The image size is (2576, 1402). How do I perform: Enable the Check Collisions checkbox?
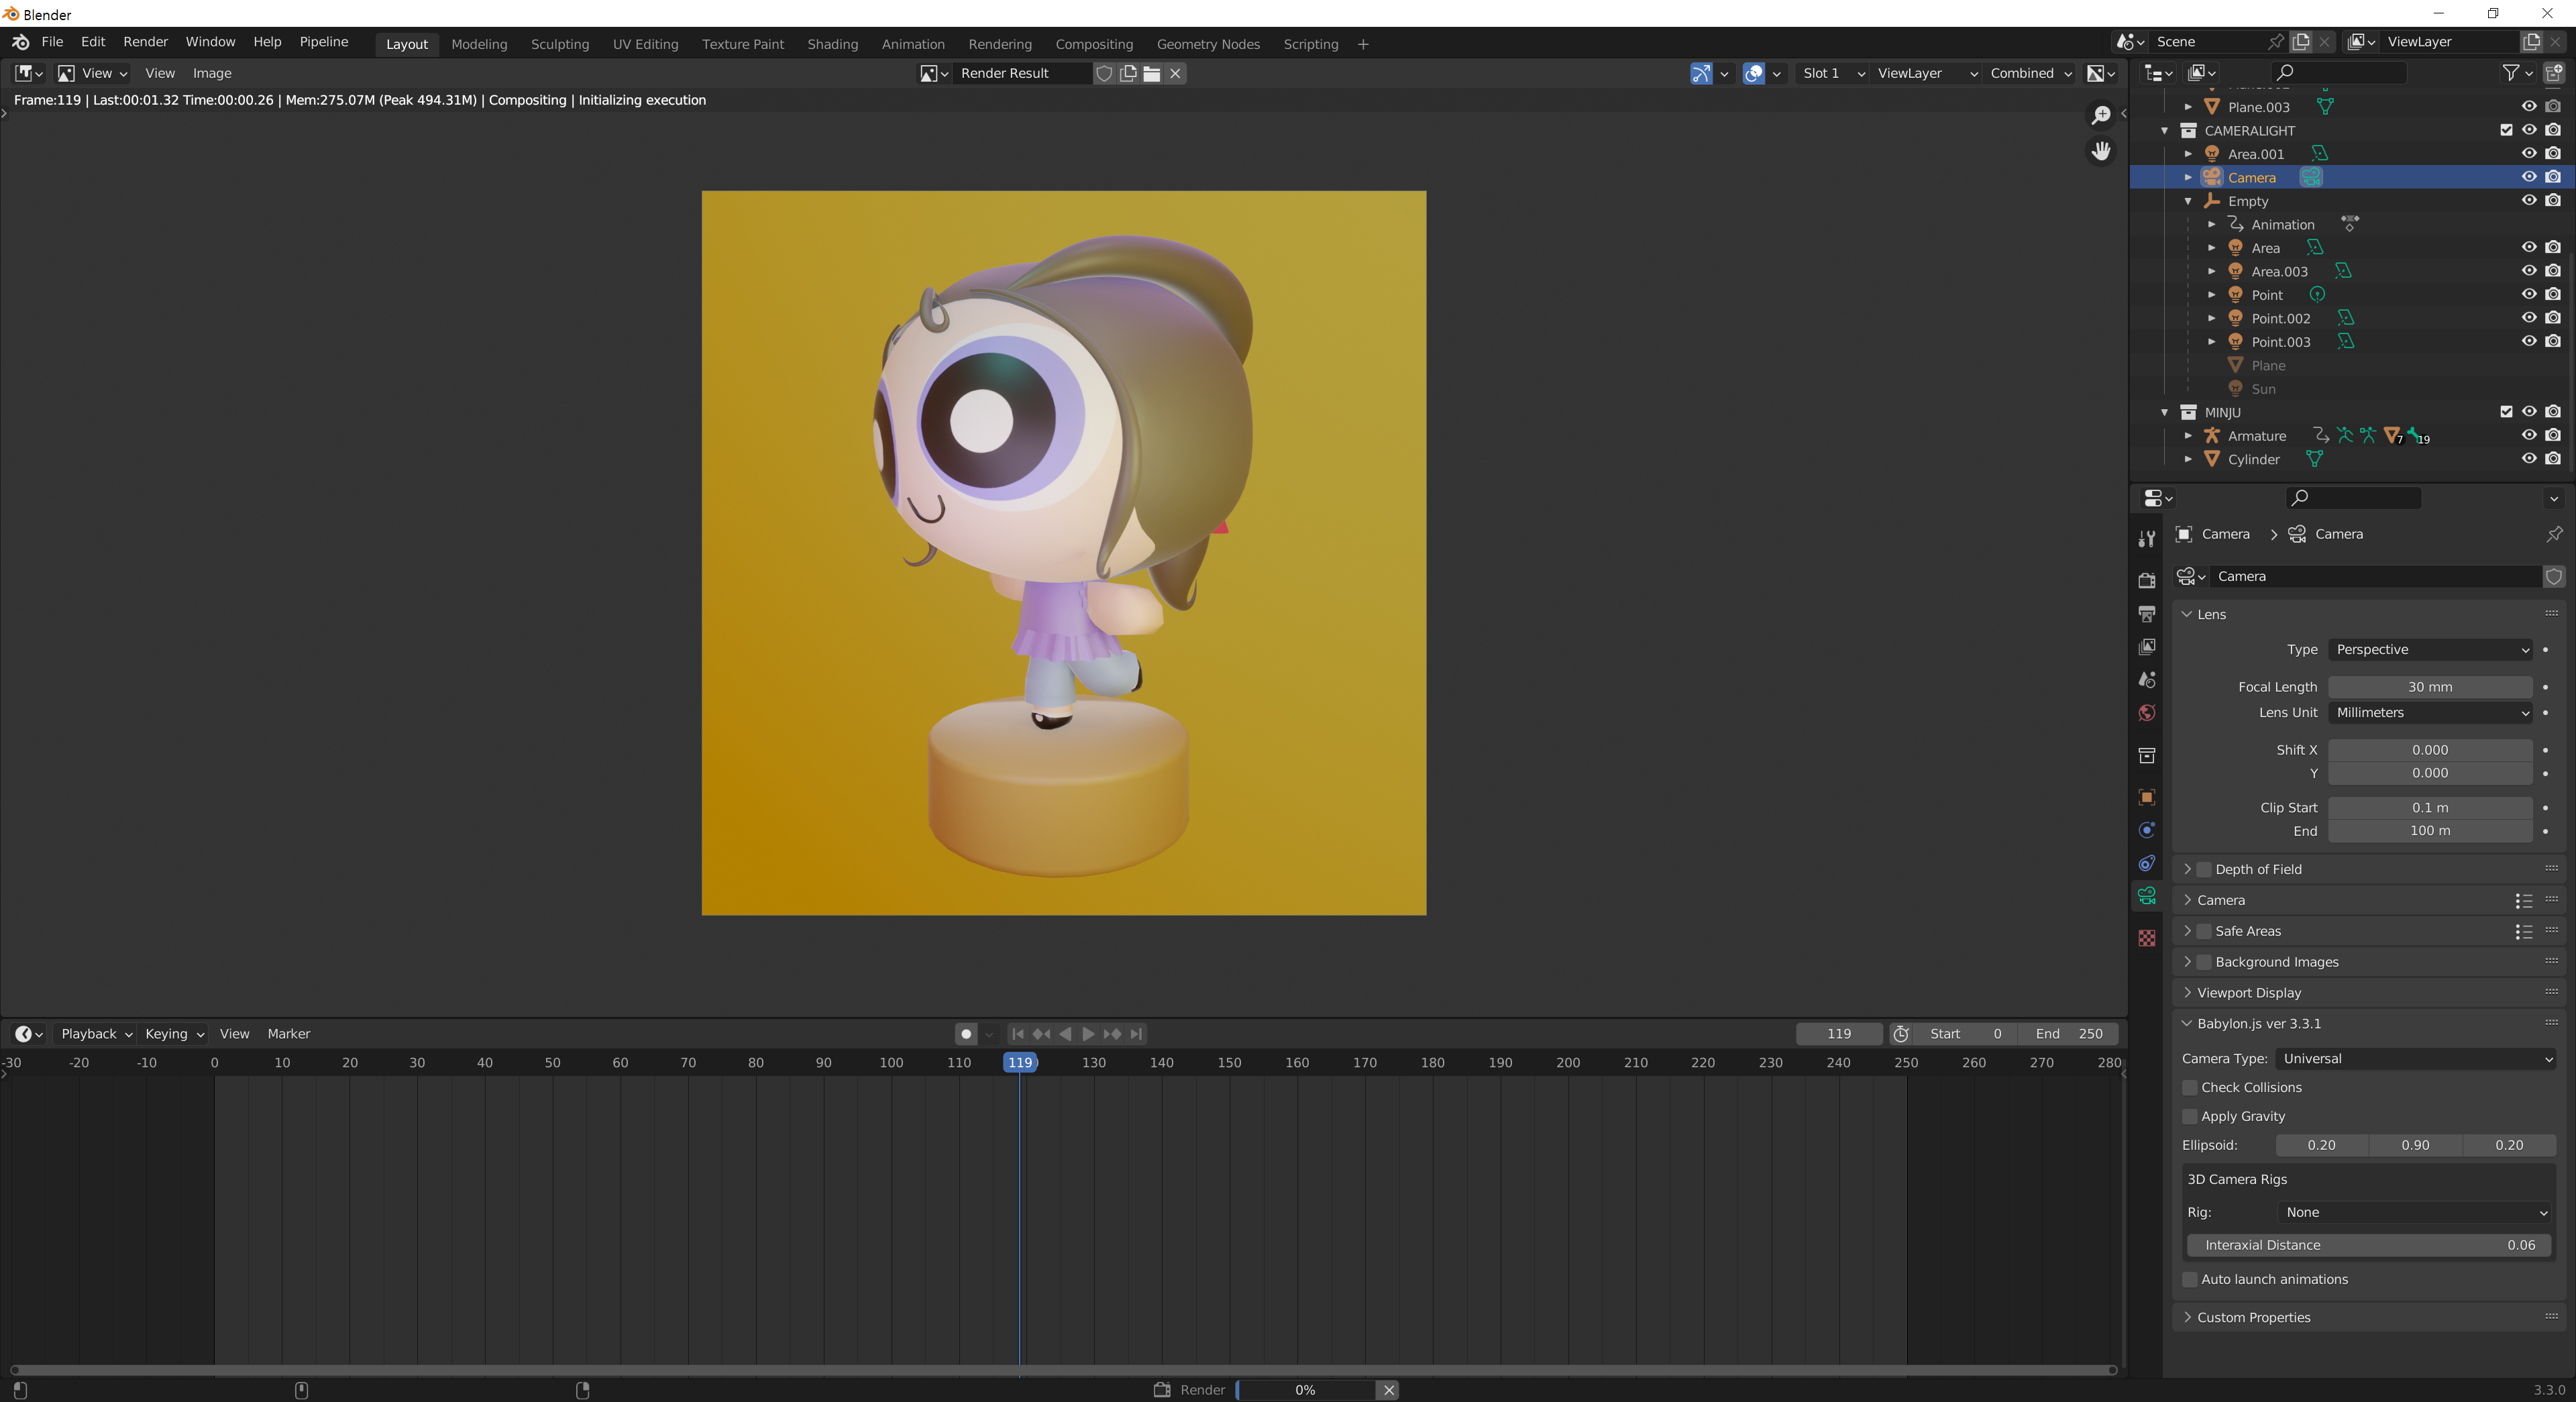pyautogui.click(x=2190, y=1087)
